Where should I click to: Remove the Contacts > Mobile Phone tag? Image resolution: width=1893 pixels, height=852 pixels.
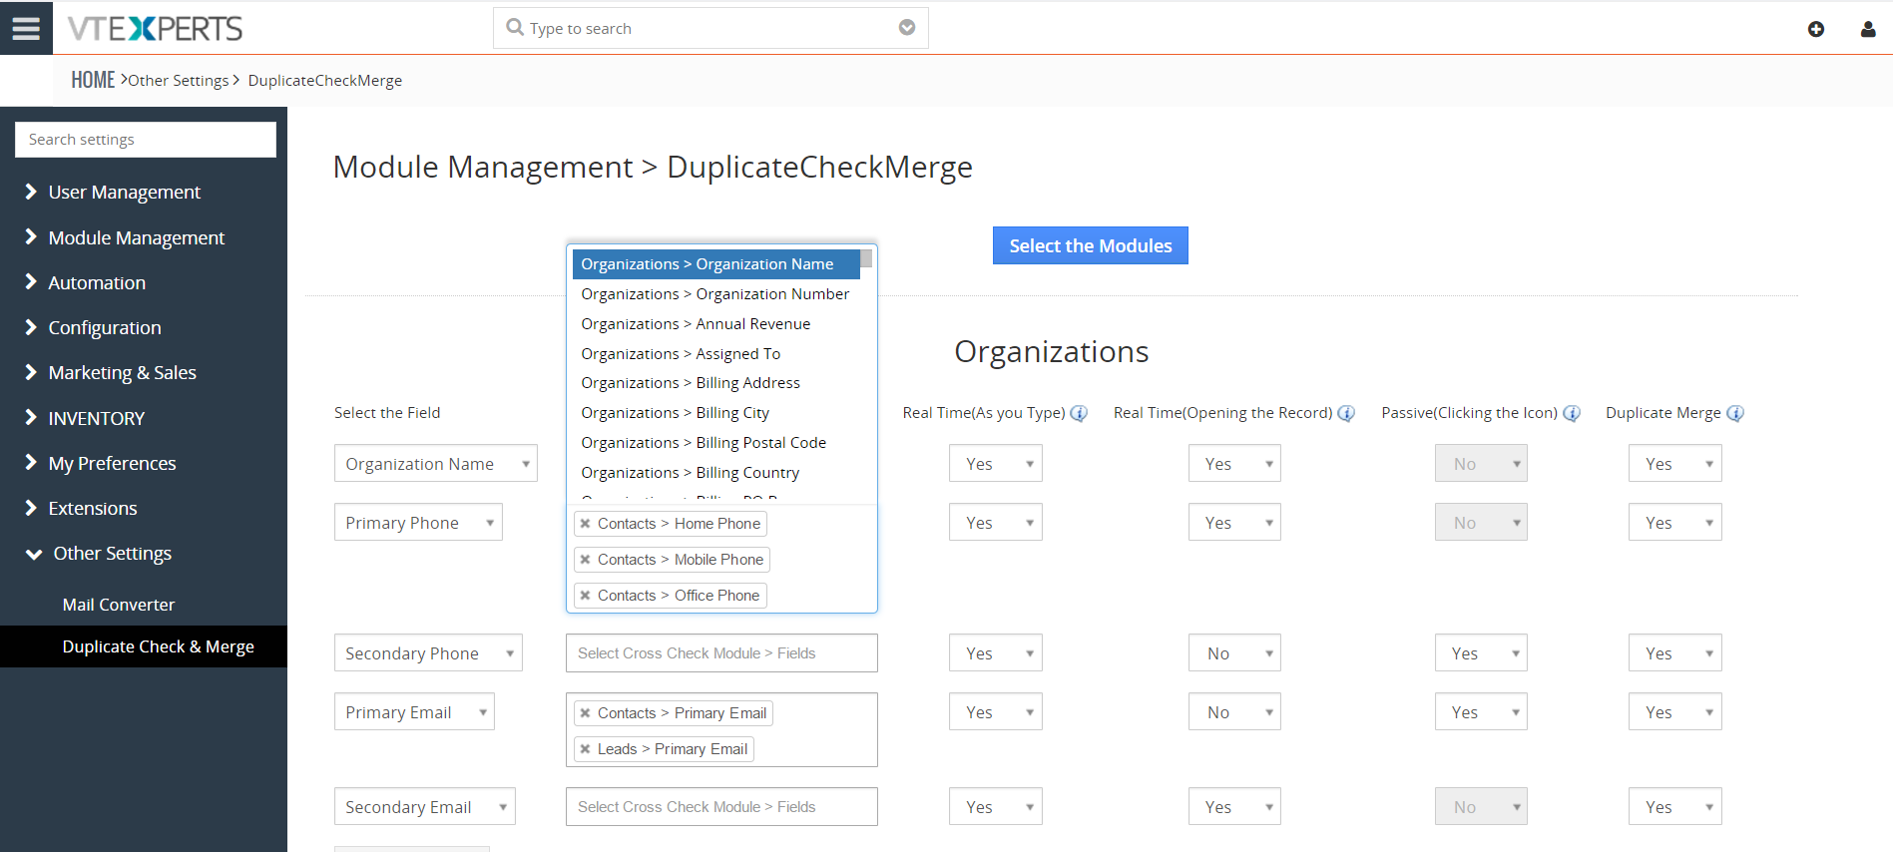tap(586, 560)
